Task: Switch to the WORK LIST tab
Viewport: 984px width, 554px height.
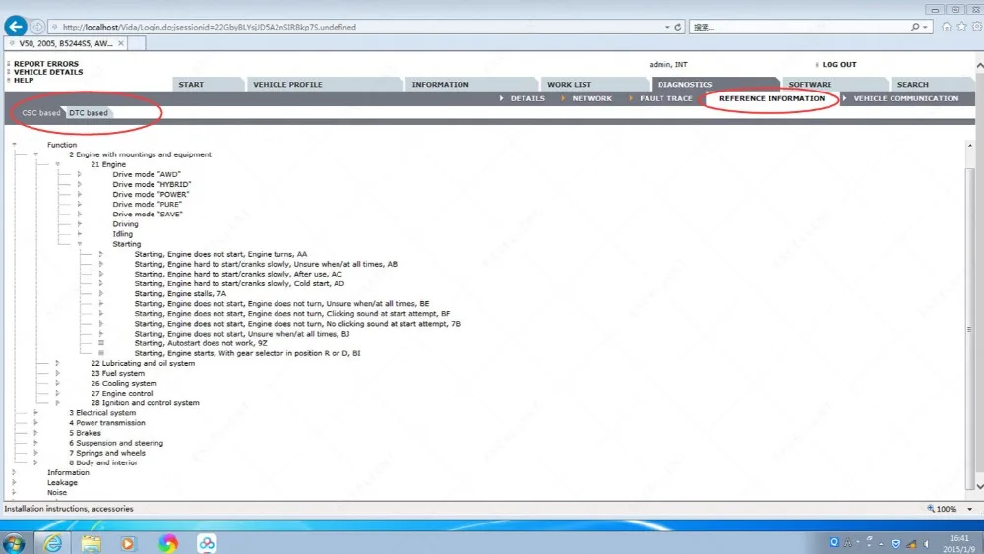Action: coord(593,84)
